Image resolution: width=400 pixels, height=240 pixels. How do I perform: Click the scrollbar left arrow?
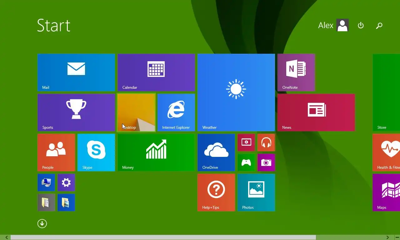(x=7, y=237)
